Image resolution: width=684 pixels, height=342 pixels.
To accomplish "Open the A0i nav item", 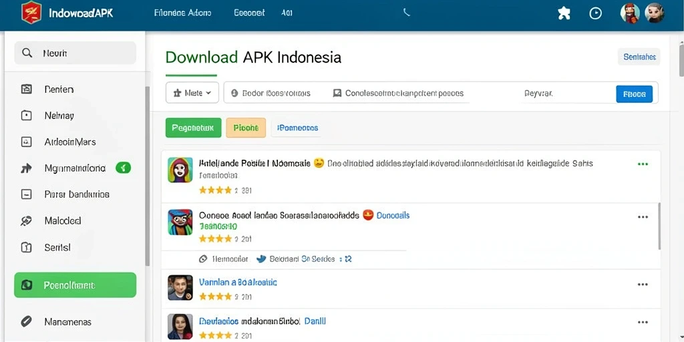I will 287,13.
